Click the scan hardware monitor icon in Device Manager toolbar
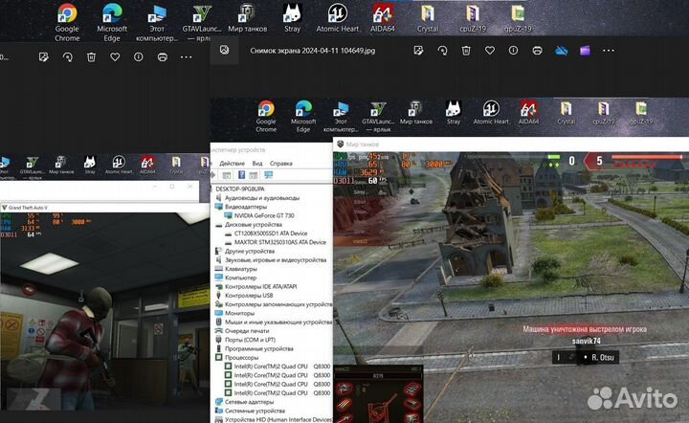Image resolution: width=689 pixels, height=423 pixels. pyautogui.click(x=268, y=175)
